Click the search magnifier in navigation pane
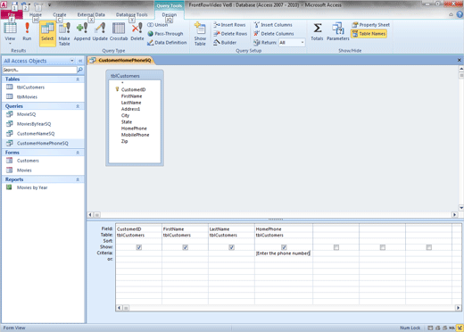Image resolution: width=464 pixels, height=332 pixels. [x=80, y=70]
